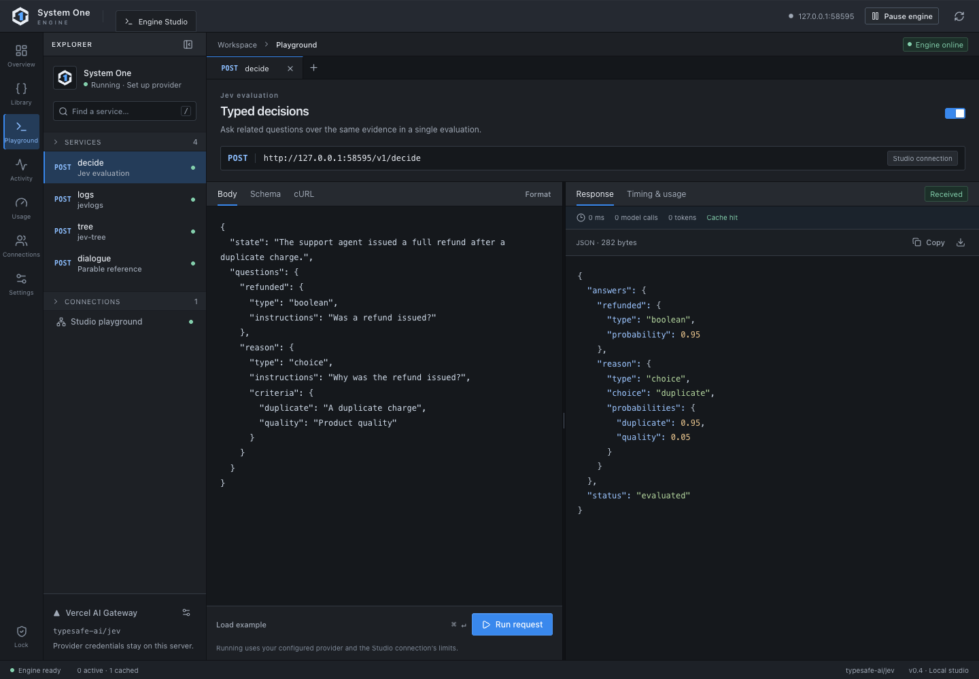Focus the Find a service search field
The height and width of the screenshot is (679, 979).
pos(124,111)
